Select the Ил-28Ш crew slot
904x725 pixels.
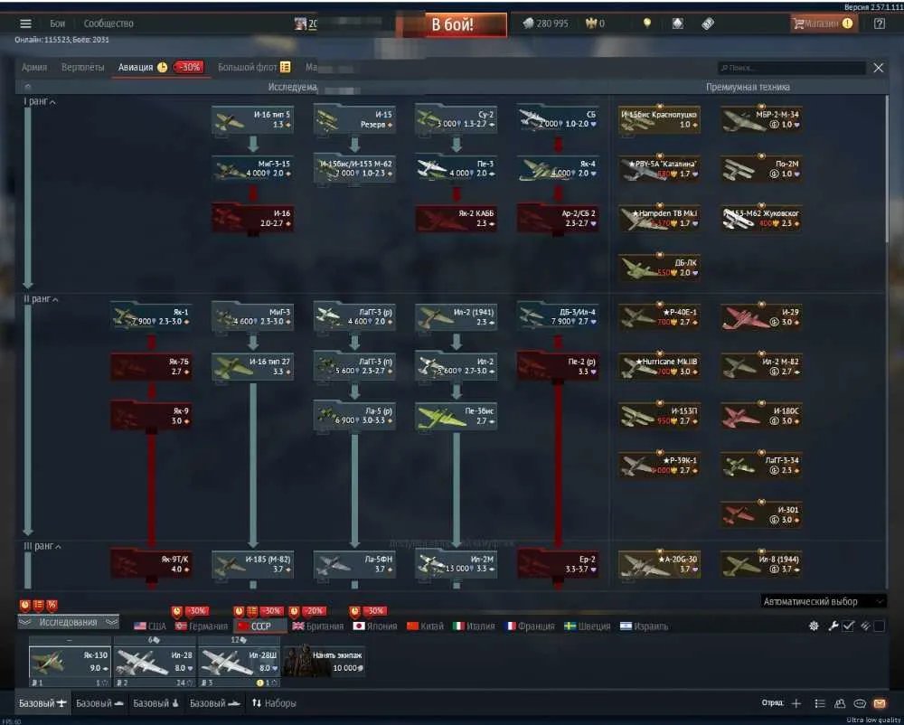[240, 661]
